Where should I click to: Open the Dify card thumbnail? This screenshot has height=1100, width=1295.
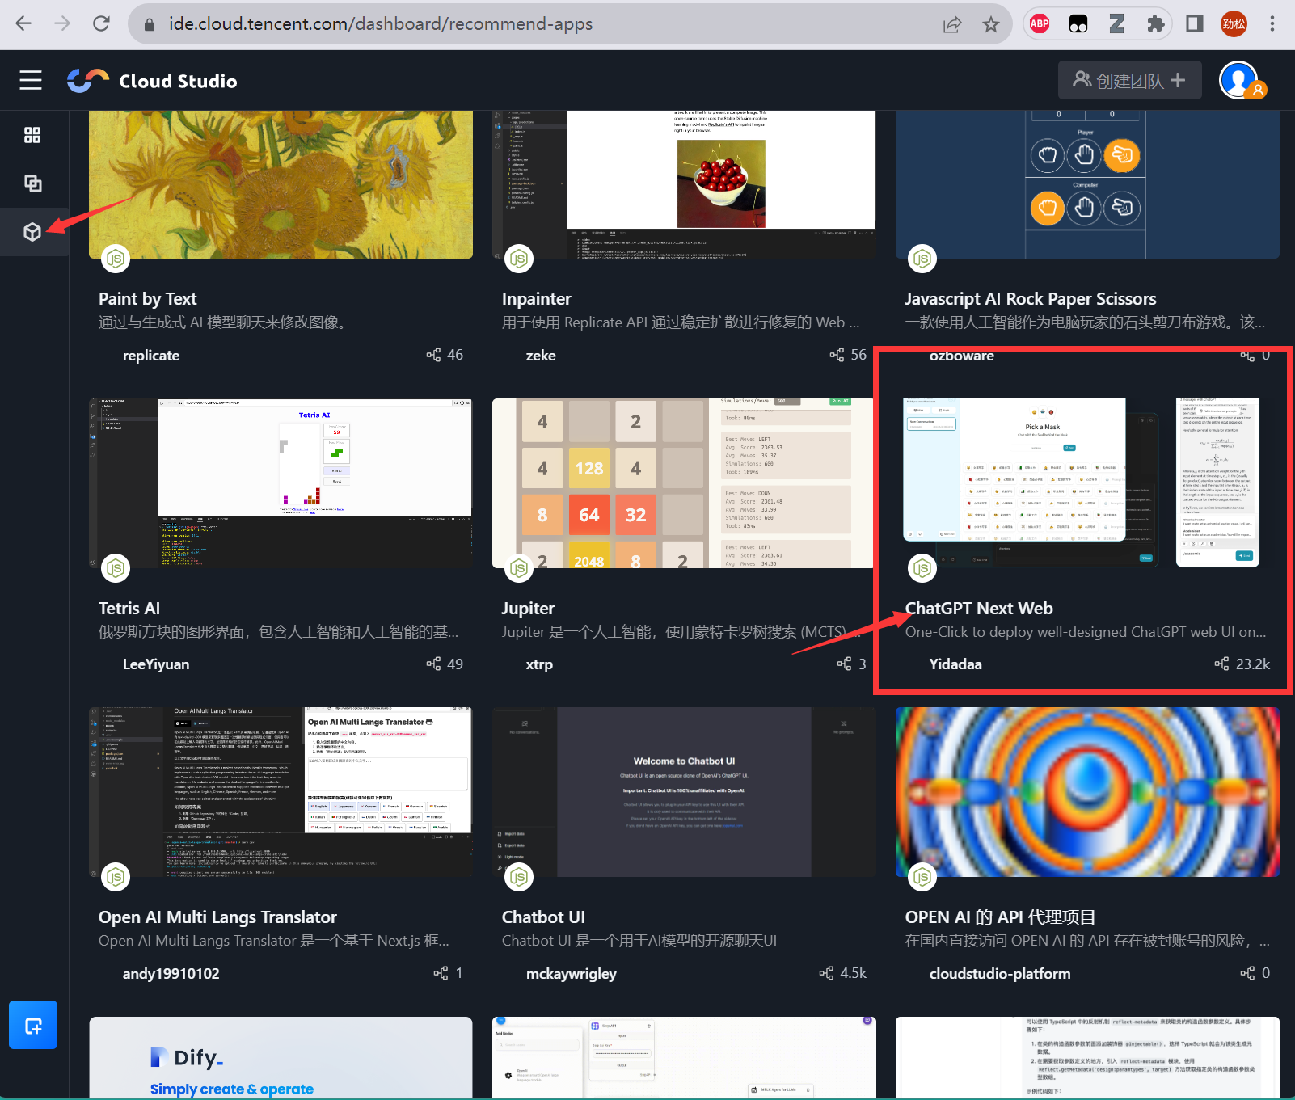281,1057
